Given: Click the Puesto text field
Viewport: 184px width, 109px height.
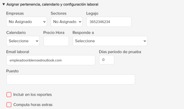Looking at the screenshot, I should 71,79.
